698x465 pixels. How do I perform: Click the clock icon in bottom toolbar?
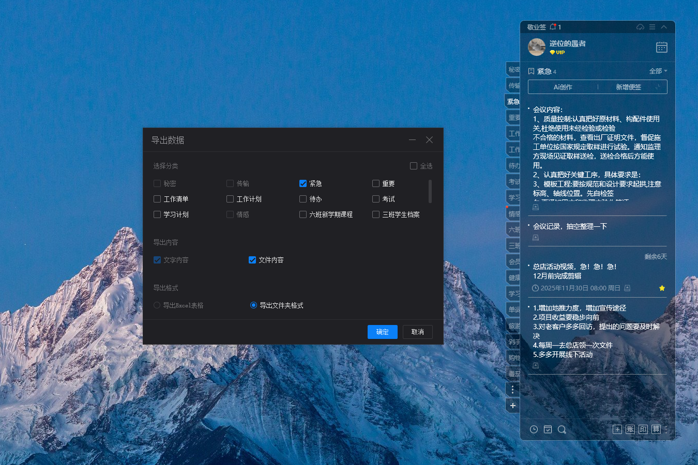(x=534, y=429)
